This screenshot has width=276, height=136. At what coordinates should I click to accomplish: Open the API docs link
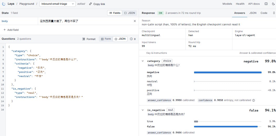[x=254, y=4]
